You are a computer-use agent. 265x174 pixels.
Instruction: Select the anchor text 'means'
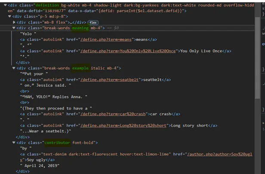[142, 40]
